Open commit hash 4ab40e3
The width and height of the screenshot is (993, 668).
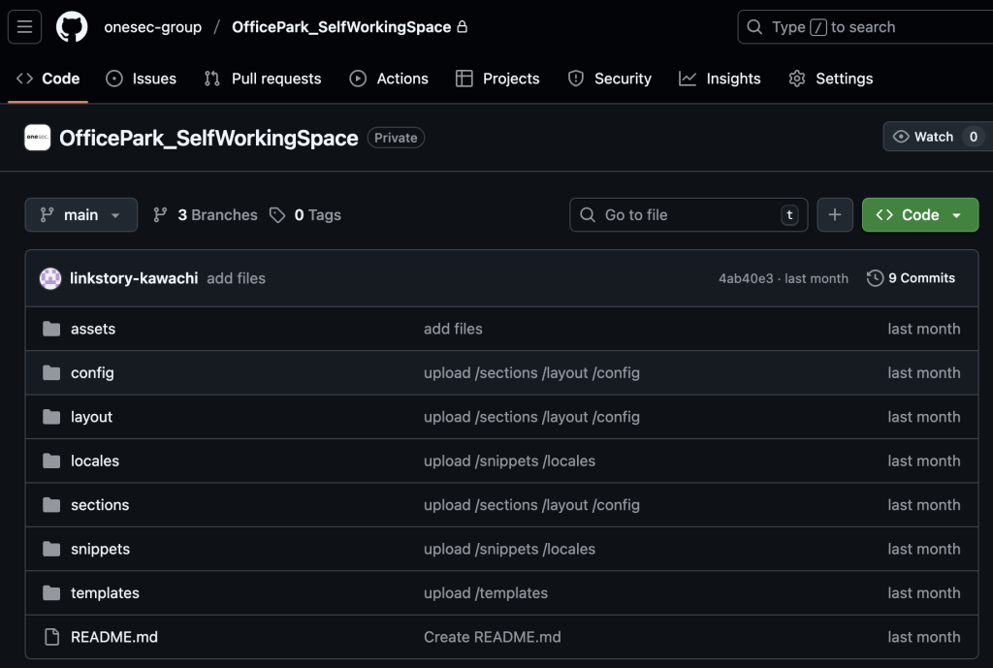(746, 278)
